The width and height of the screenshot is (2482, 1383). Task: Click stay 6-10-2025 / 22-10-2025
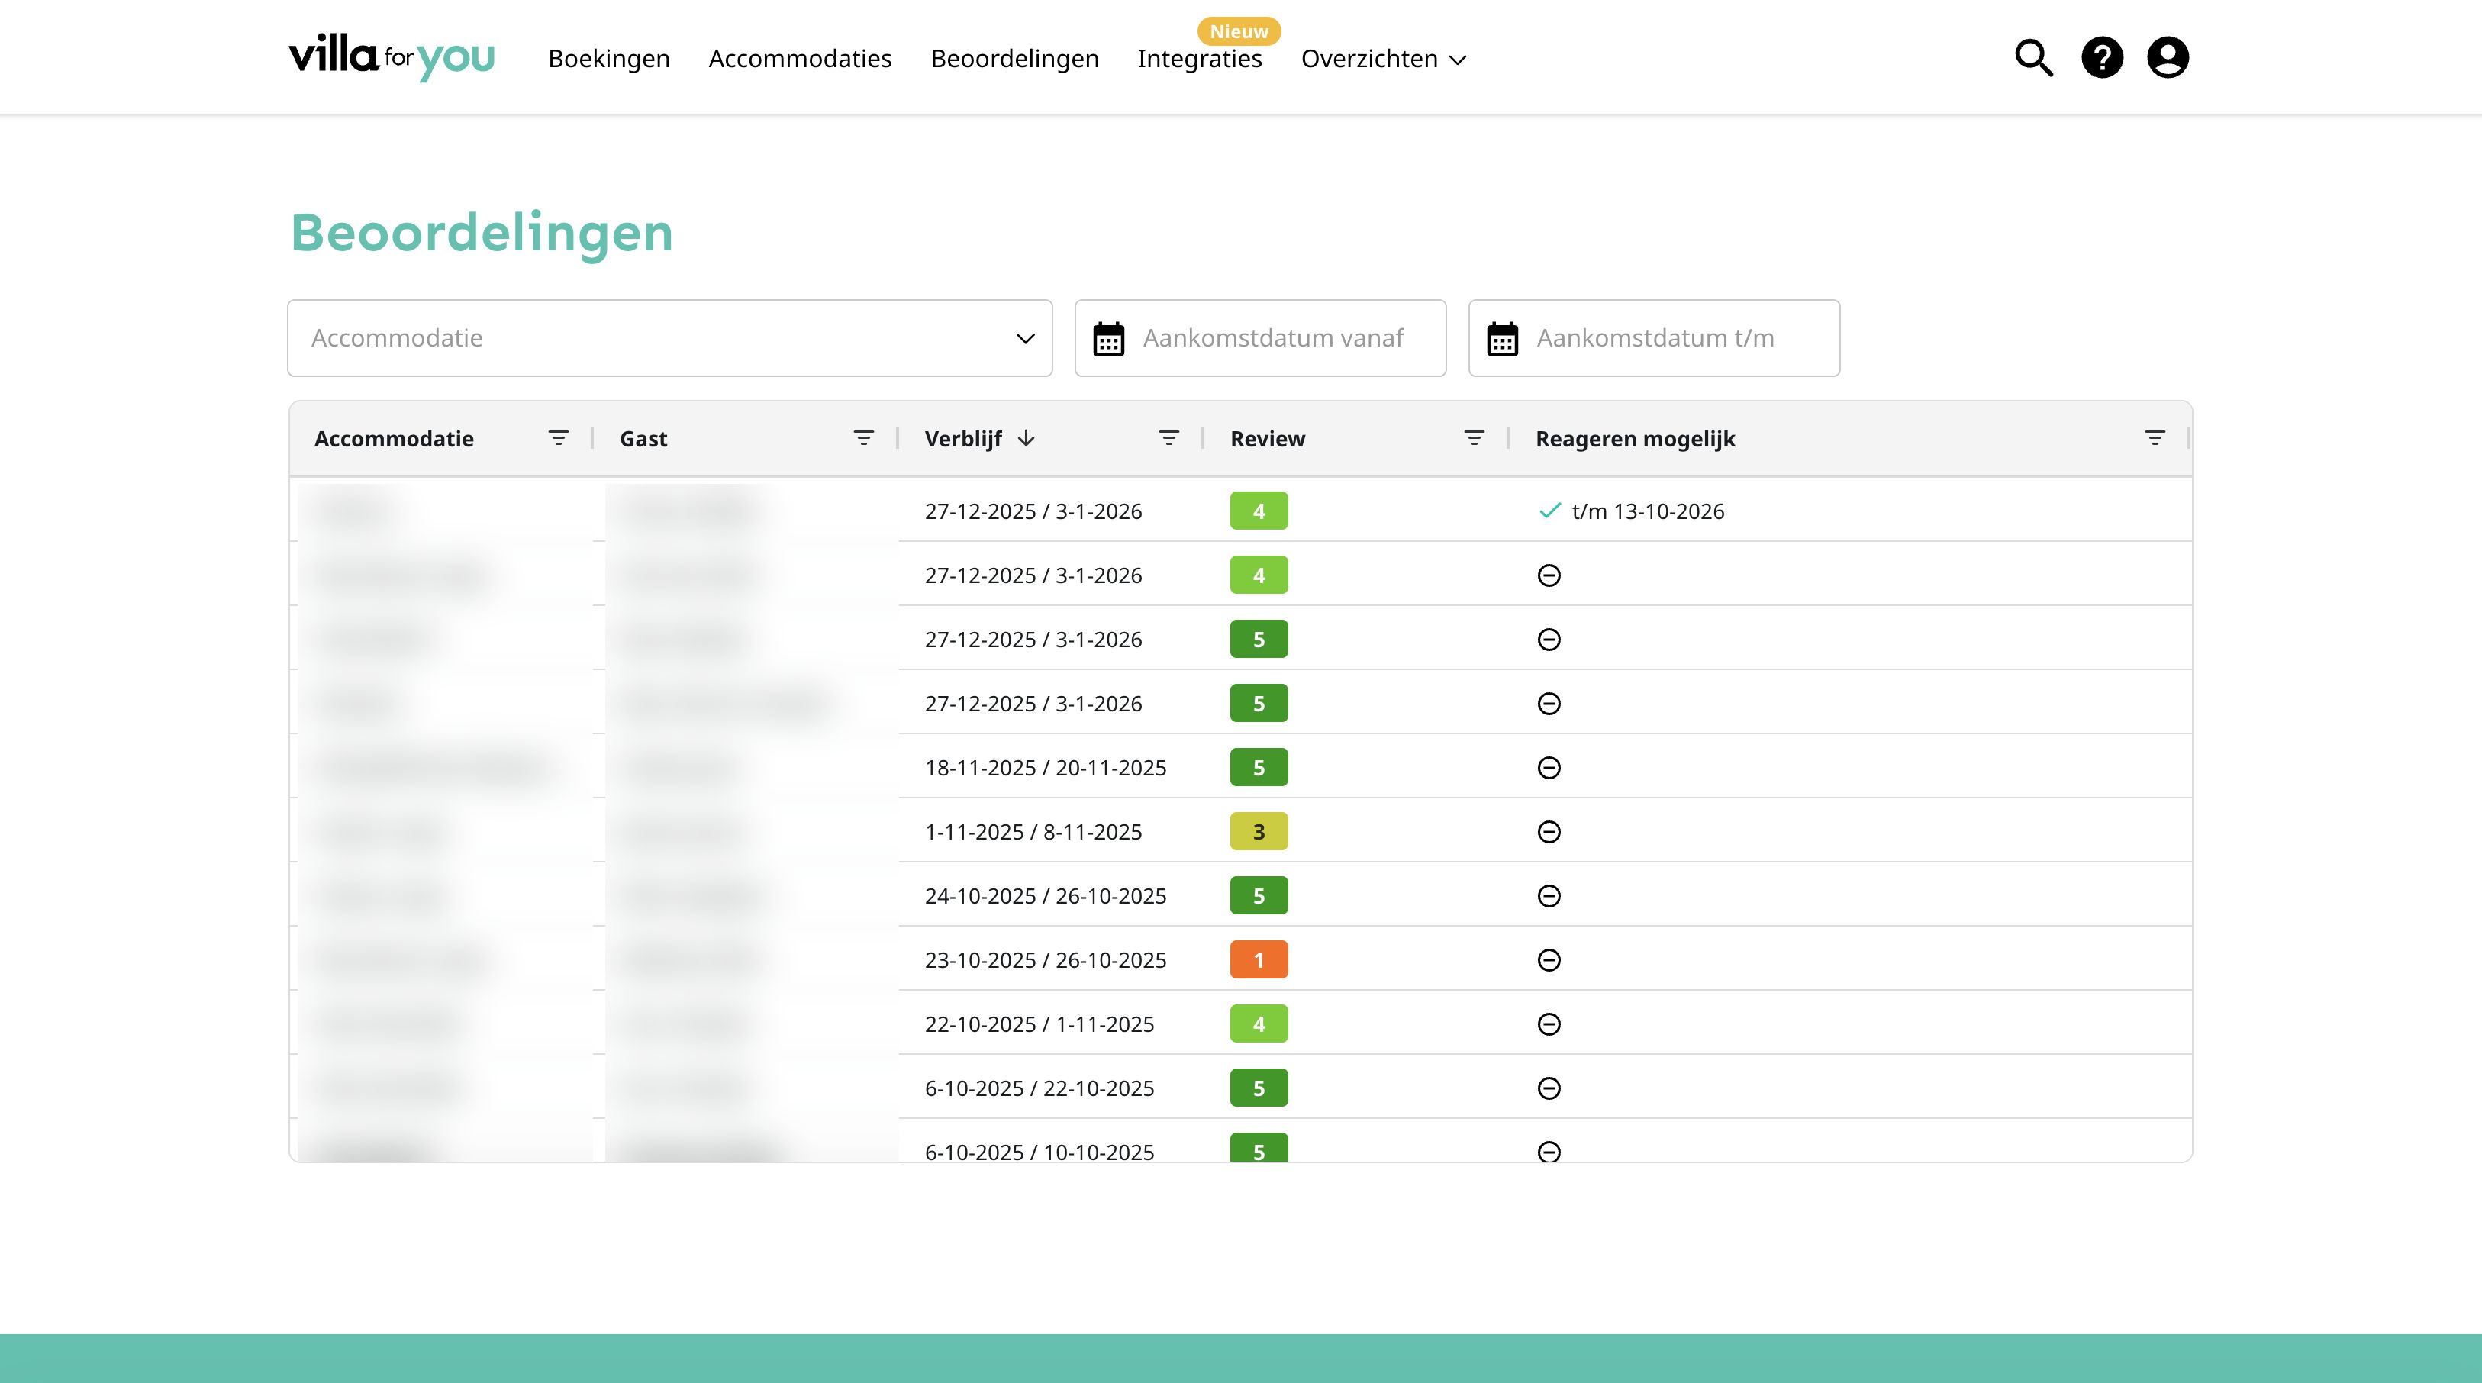[1040, 1088]
